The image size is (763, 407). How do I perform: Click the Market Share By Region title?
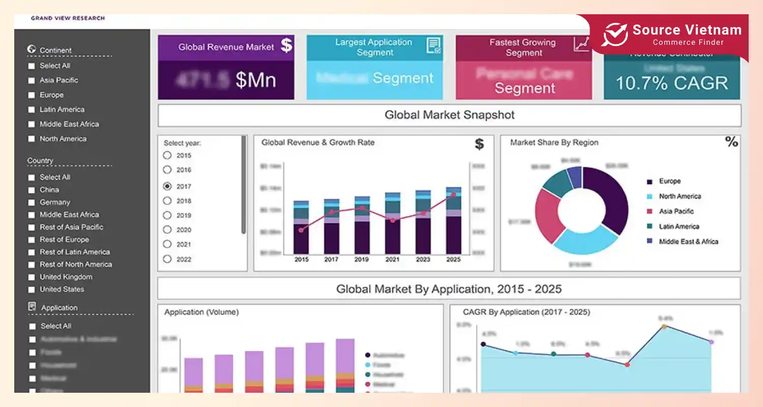click(554, 143)
